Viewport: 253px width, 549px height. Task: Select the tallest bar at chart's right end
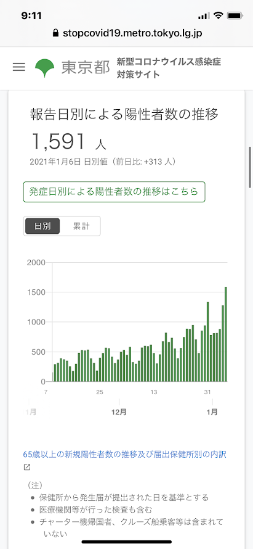tap(226, 334)
